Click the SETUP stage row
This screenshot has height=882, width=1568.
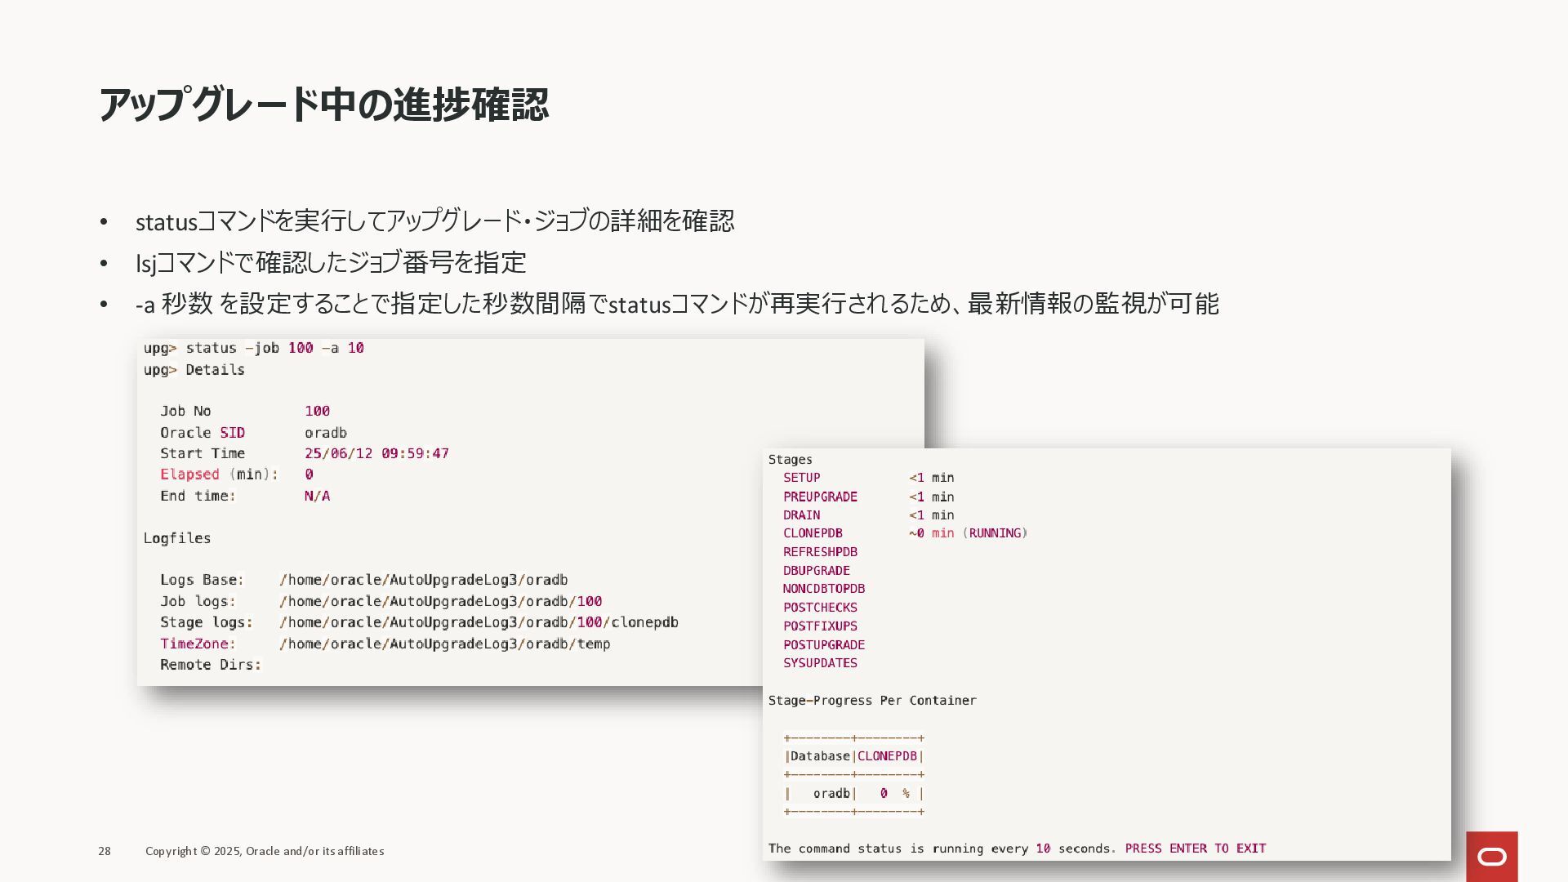[868, 478]
